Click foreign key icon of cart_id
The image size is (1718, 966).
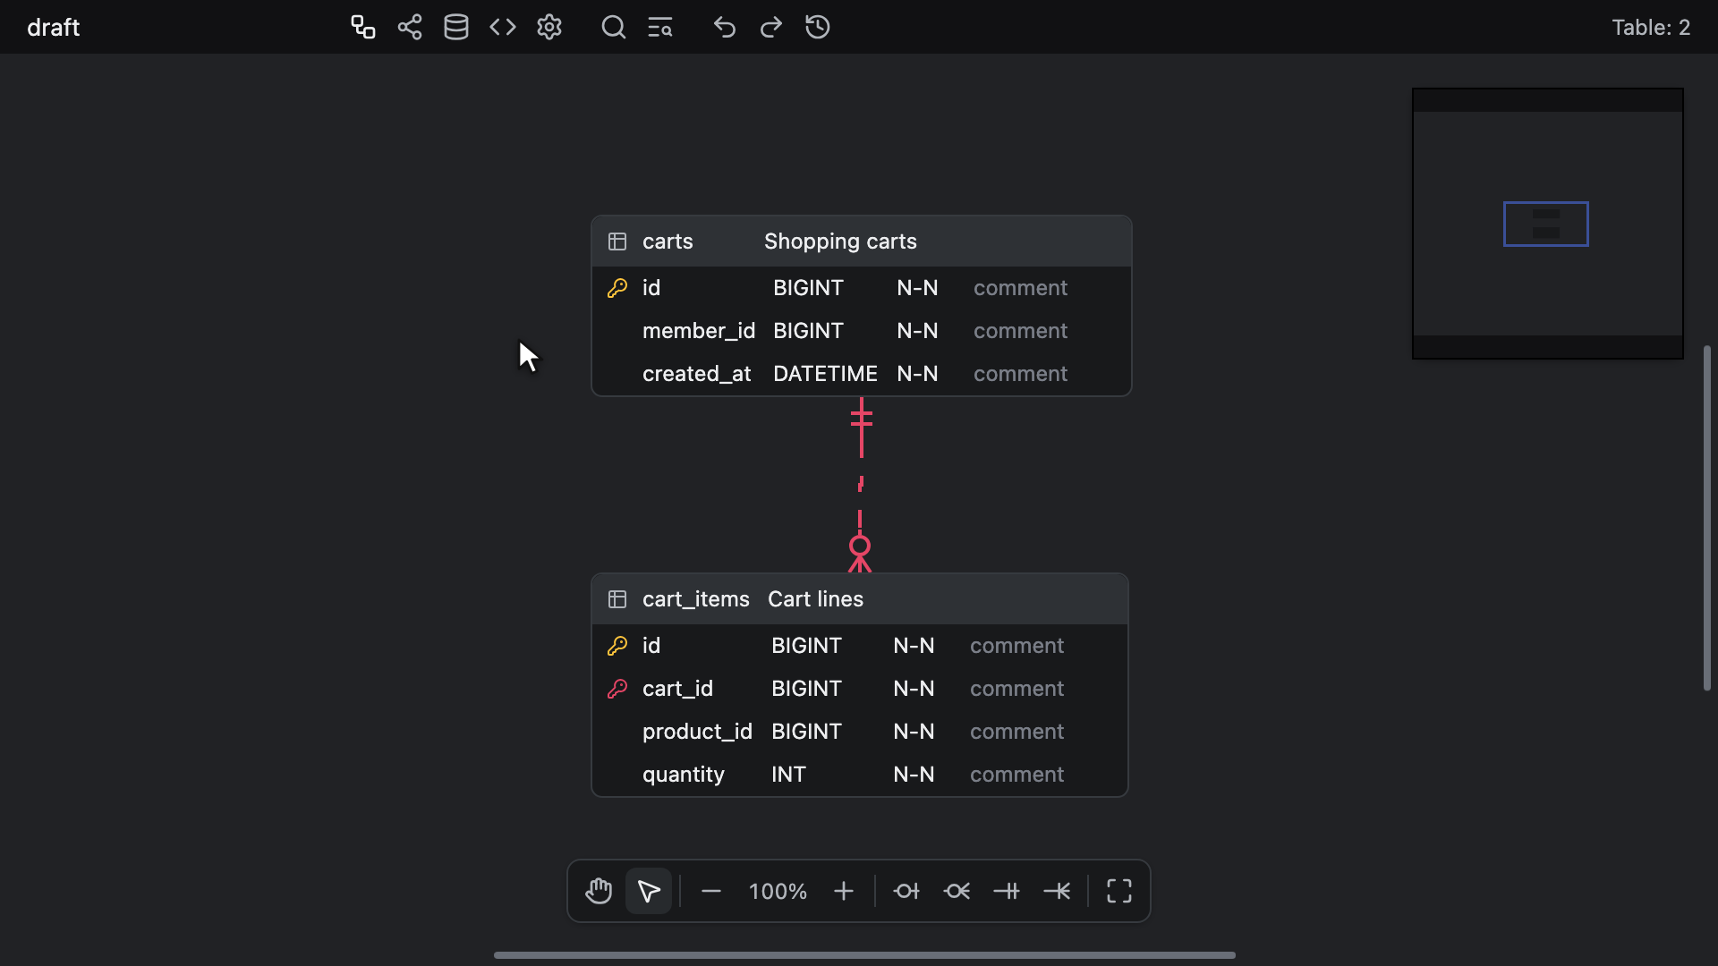(617, 689)
